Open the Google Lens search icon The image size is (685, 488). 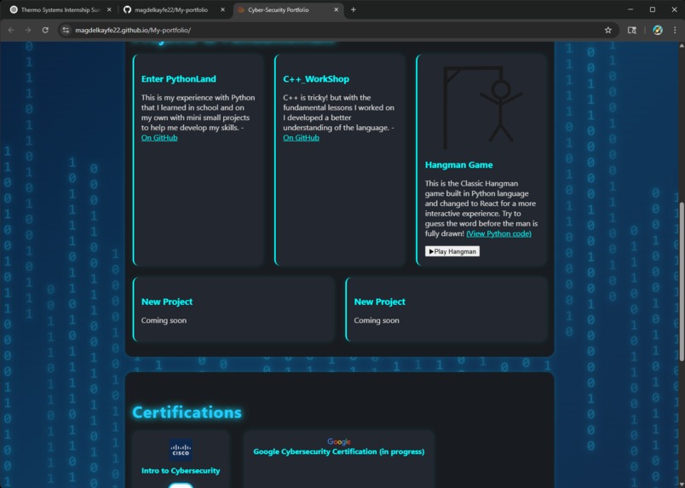click(x=631, y=30)
